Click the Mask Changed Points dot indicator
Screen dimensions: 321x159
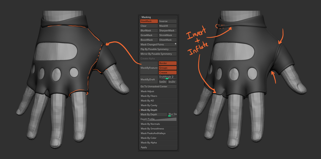coord(176,44)
